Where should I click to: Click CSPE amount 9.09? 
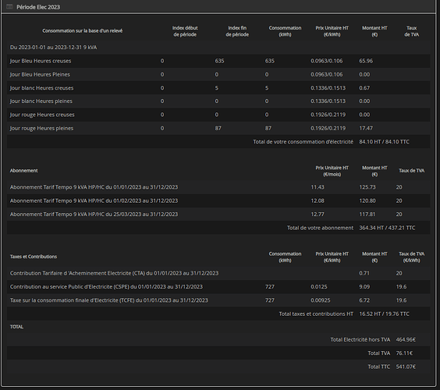coord(364,287)
